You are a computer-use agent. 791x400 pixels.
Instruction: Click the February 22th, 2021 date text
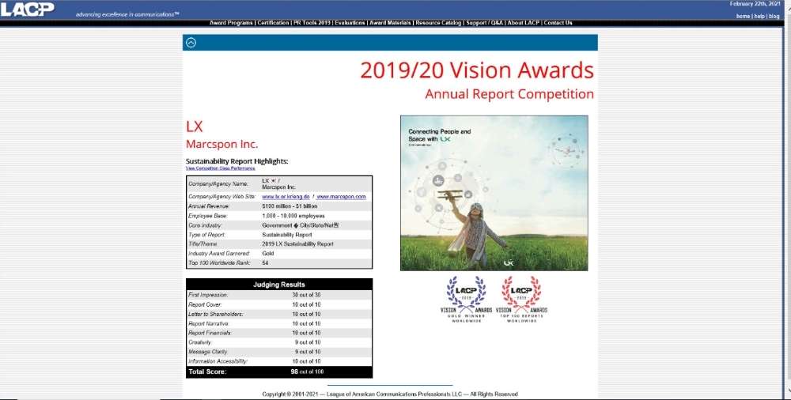[755, 4]
